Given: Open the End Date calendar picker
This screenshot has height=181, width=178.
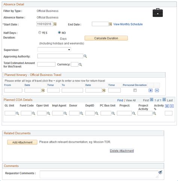Looking at the screenshot, I should point(110,24).
